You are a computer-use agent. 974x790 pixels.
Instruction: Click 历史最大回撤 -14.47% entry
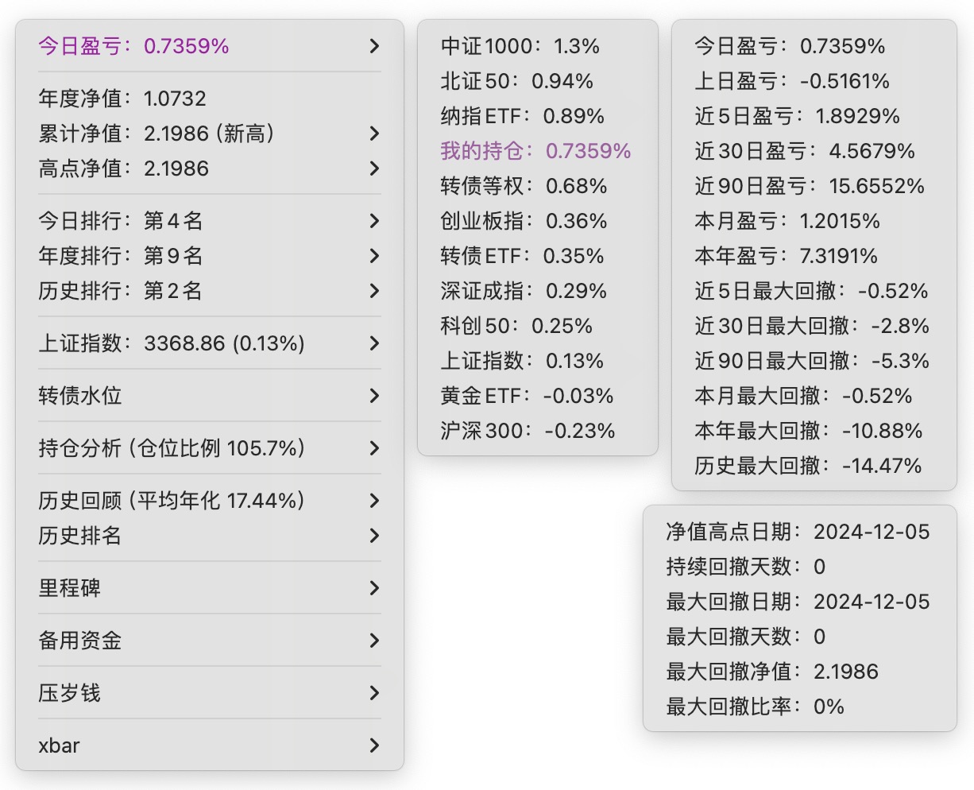point(807,466)
